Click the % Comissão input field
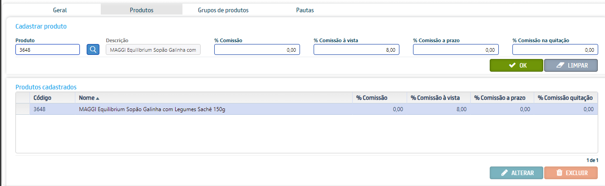605x186 pixels. coord(257,49)
